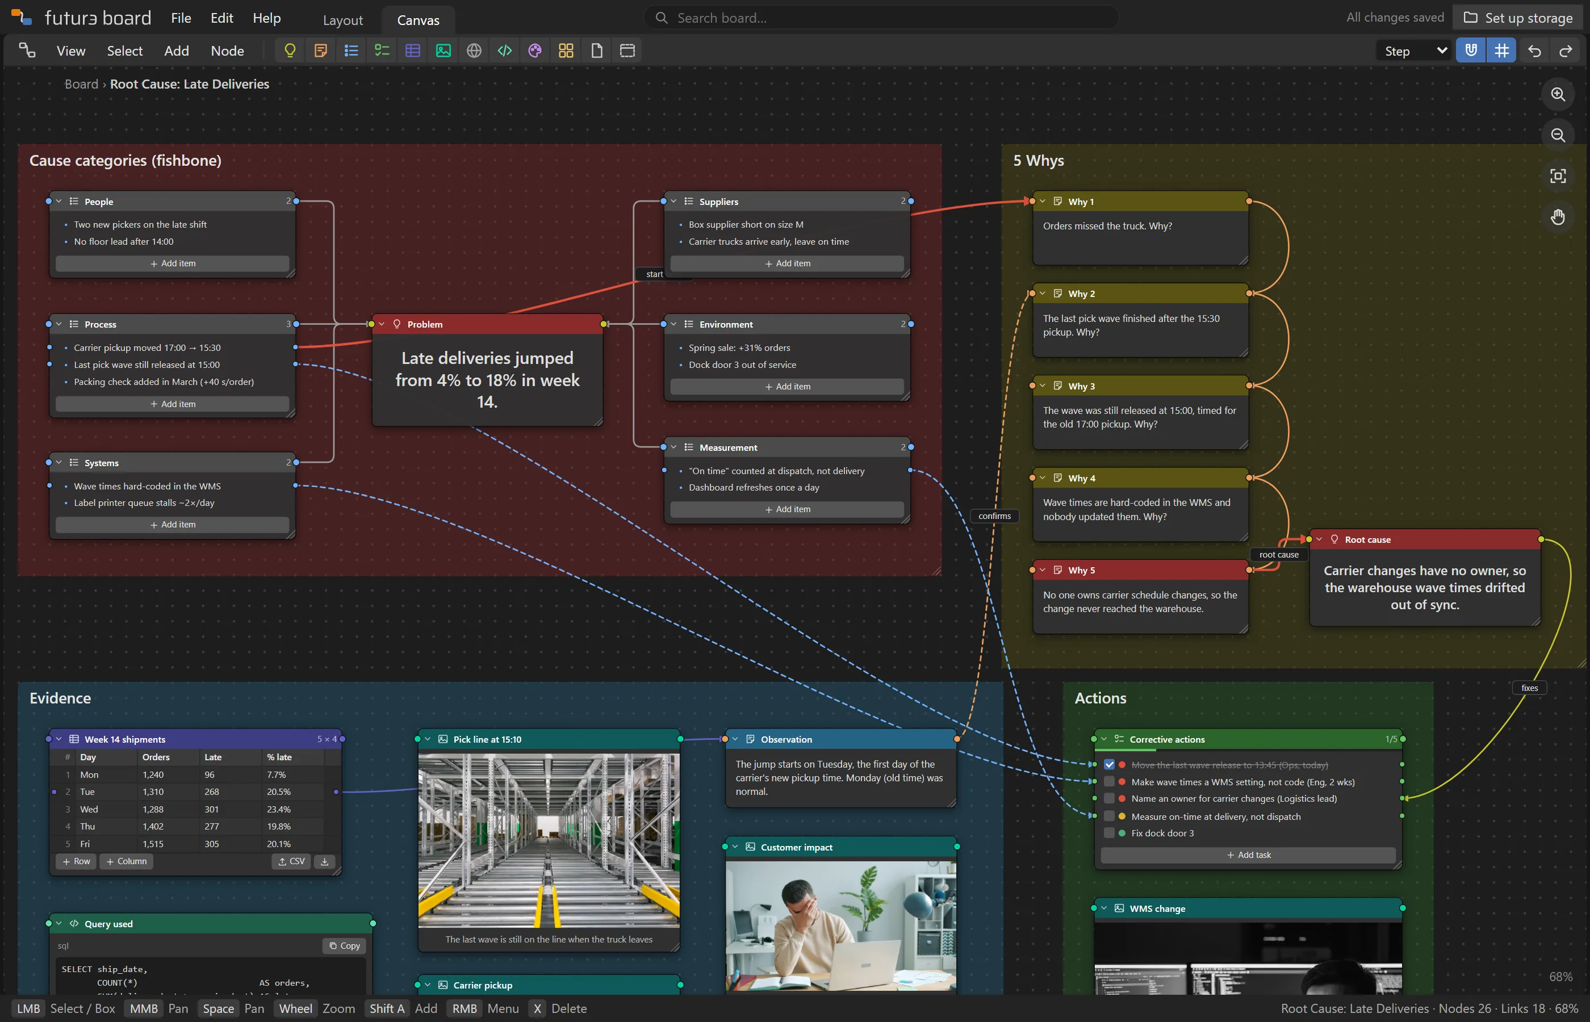1590x1022 pixels.
Task: Toggle the grid display button
Action: pyautogui.click(x=1501, y=51)
